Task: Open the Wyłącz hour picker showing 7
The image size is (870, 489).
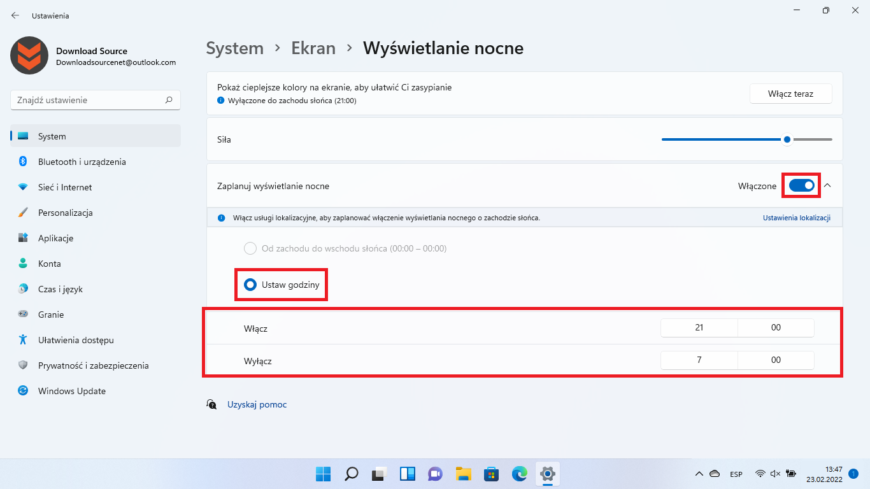Action: (699, 360)
